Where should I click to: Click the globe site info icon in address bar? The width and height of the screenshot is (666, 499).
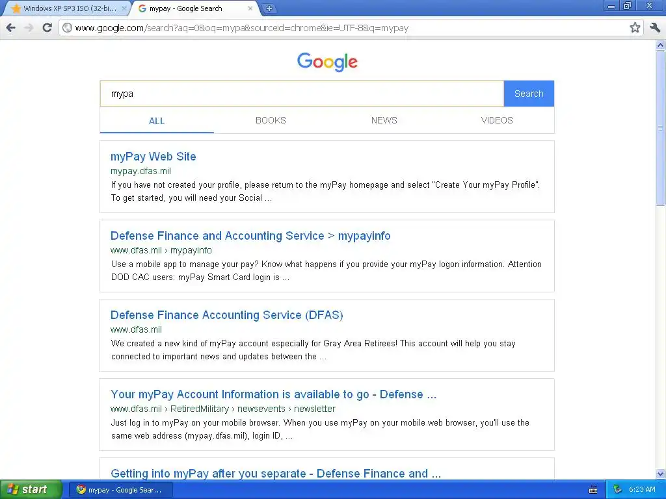point(67,28)
